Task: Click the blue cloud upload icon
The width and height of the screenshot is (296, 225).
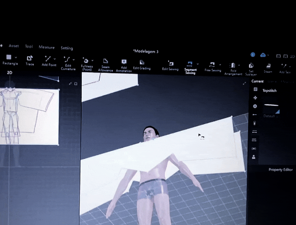Action: 263,55
